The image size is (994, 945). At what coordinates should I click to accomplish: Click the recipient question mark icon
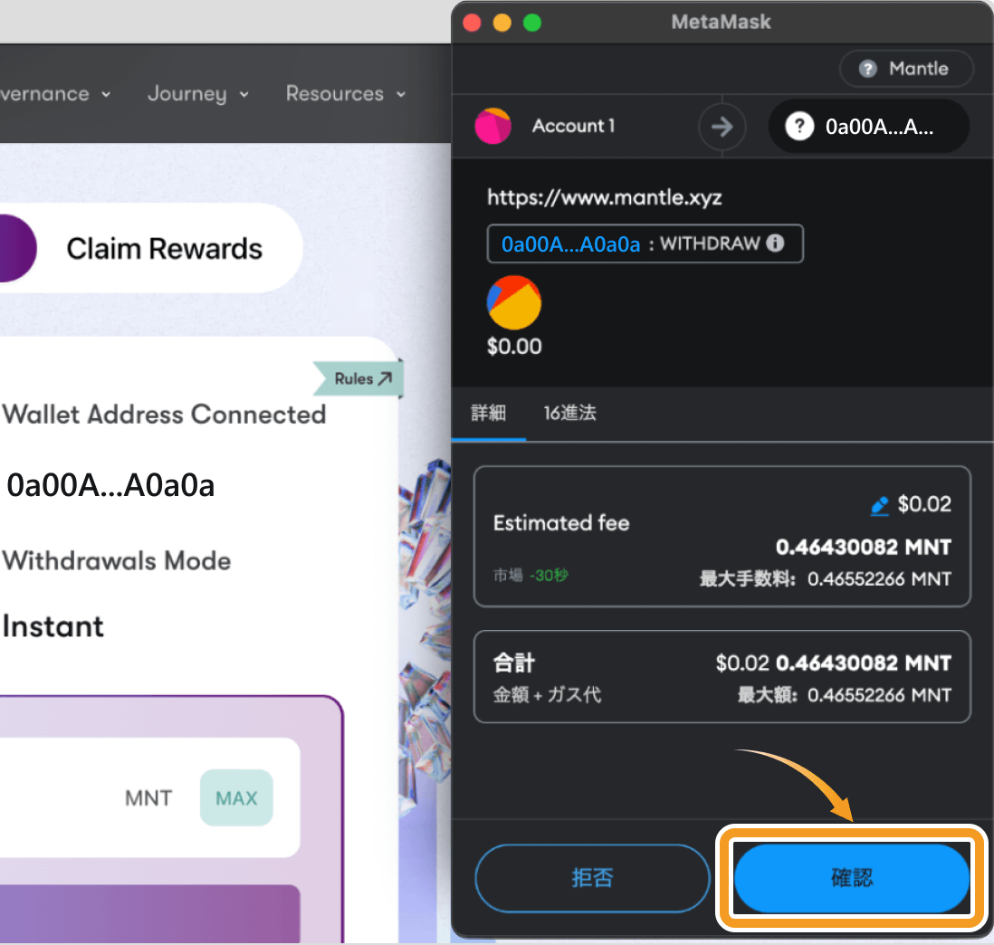(799, 126)
